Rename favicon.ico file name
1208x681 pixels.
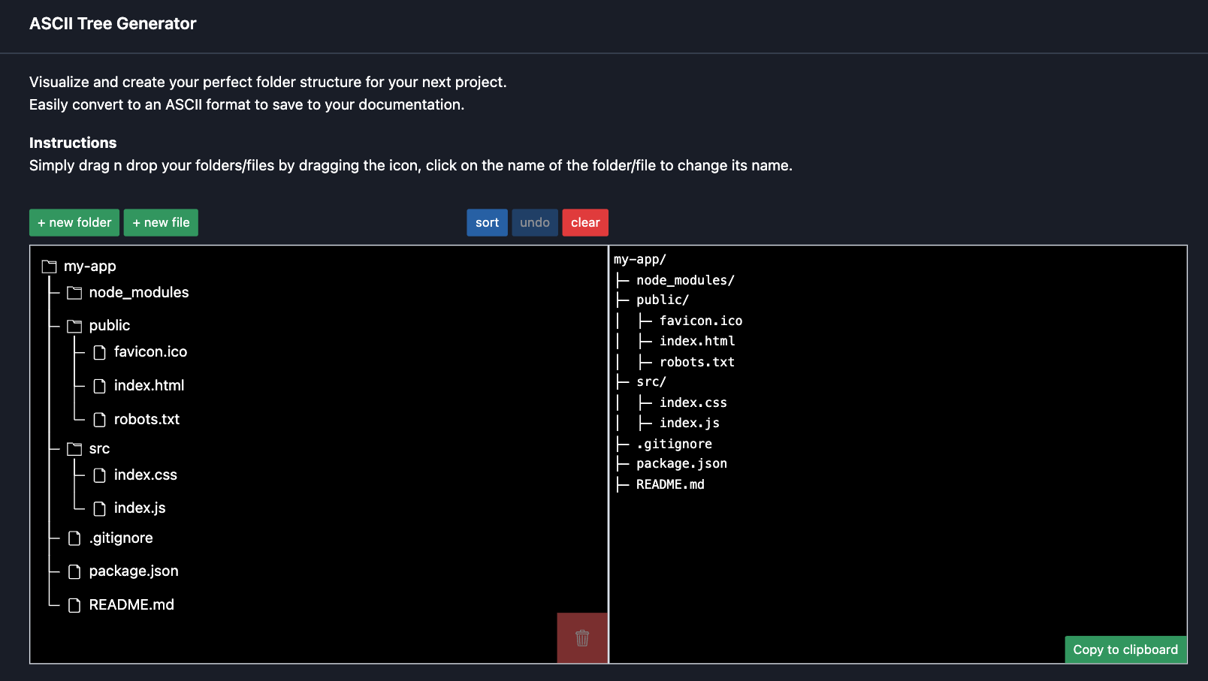[x=150, y=351]
